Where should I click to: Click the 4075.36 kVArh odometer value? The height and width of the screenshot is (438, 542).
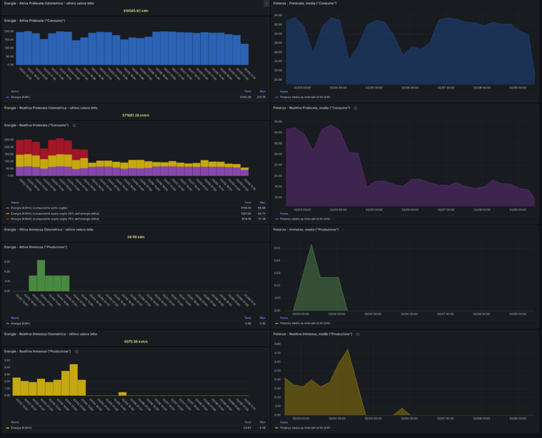point(135,341)
